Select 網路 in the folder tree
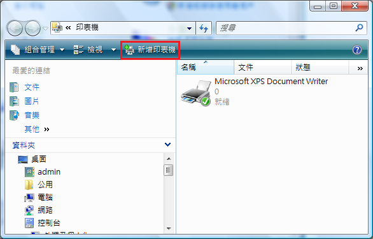This screenshot has height=239, width=373. pyautogui.click(x=45, y=210)
